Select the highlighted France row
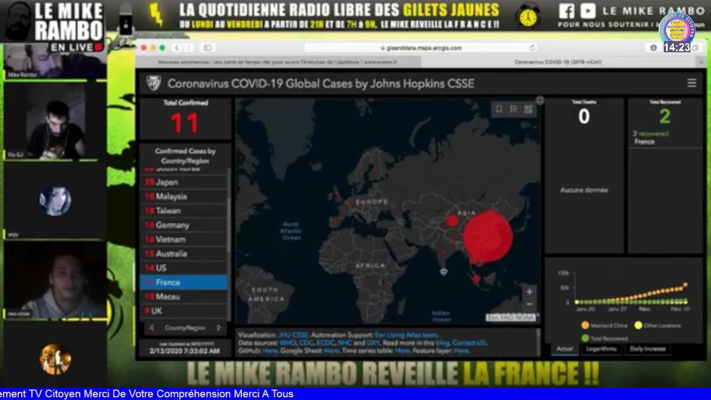Screen dimensions: 711x400 point(183,282)
